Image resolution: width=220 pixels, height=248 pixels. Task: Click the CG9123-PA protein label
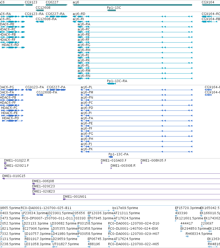tap(35, 87)
